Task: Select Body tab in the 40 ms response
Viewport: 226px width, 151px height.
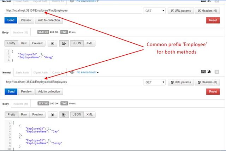Action: [6, 104]
